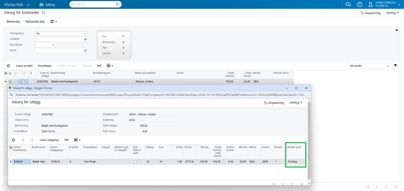404x191 pixels.
Task: Click the yellow attachment icon on row 24387955
Action: coord(10,81)
